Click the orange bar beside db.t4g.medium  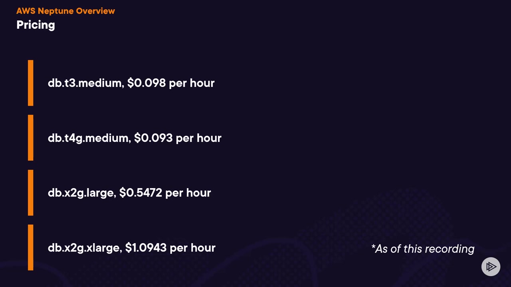(31, 138)
